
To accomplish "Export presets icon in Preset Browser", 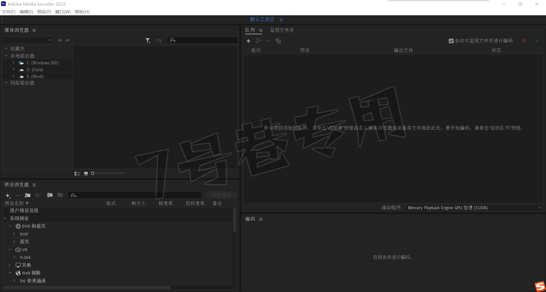I will coord(60,195).
